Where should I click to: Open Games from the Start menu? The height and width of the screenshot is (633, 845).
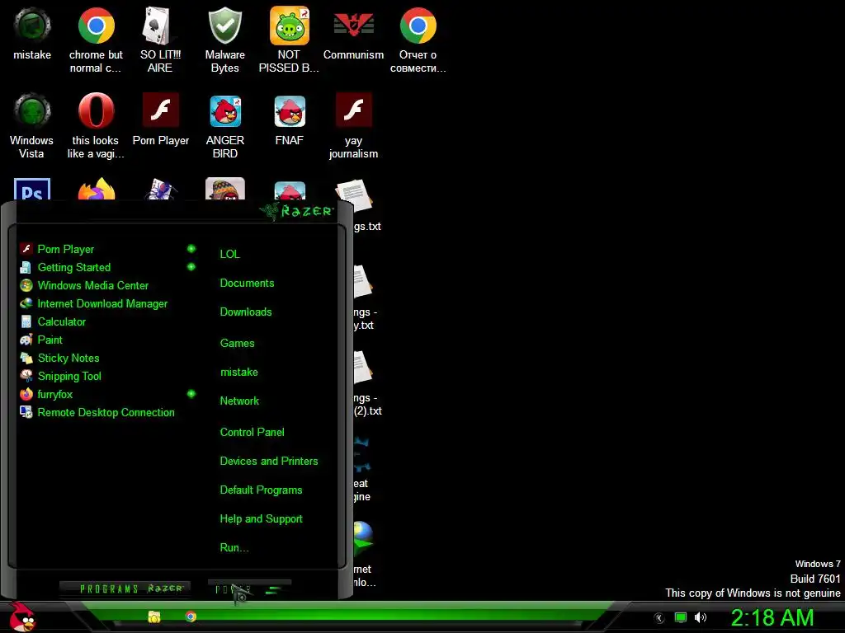tap(237, 344)
